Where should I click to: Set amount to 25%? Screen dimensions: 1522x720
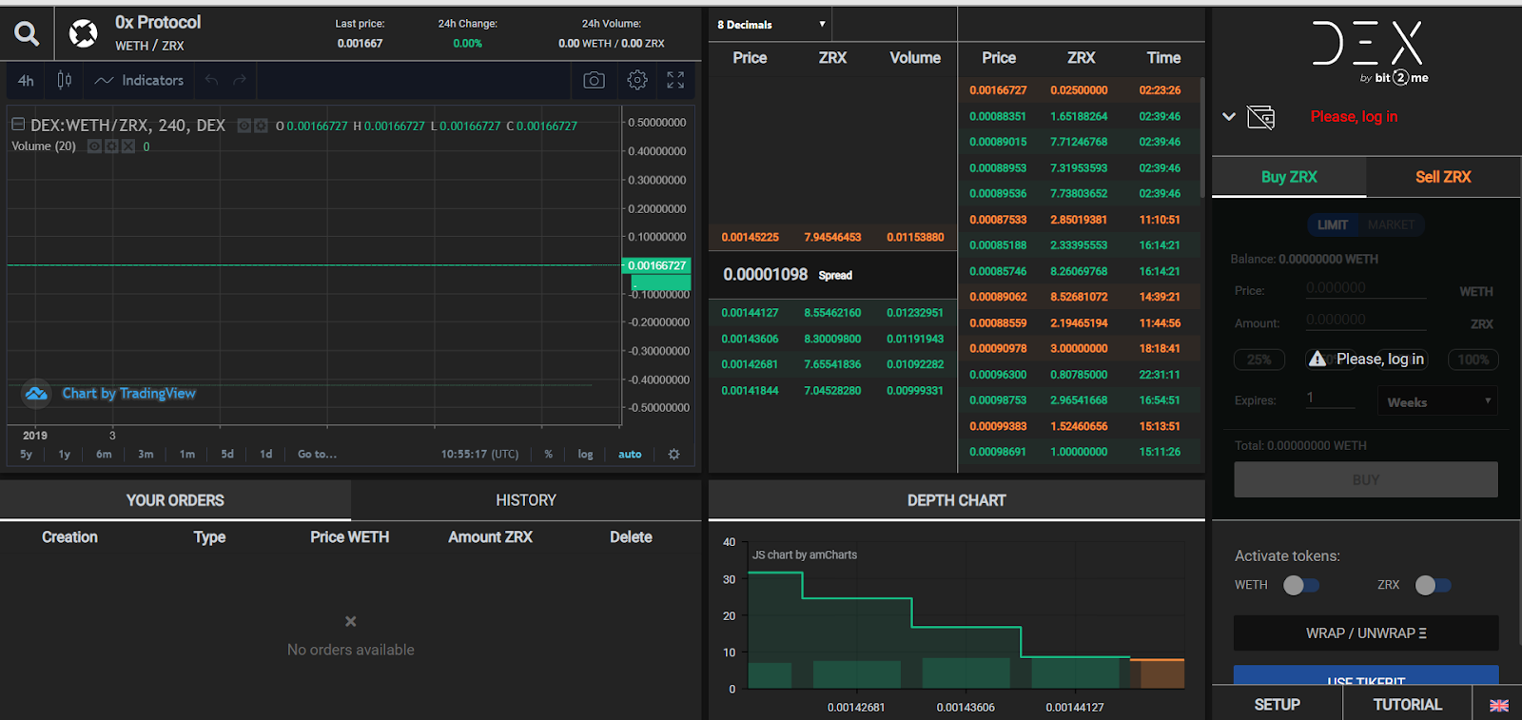pos(1259,360)
